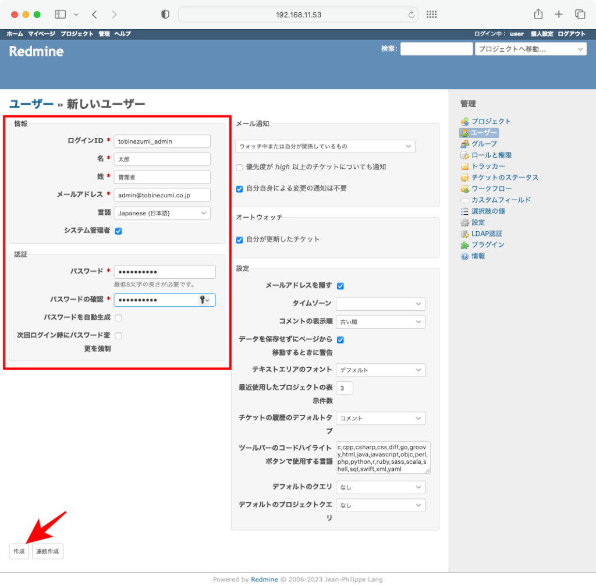596x585 pixels.
Task: Enable notification for high priority tickets
Action: tap(239, 167)
